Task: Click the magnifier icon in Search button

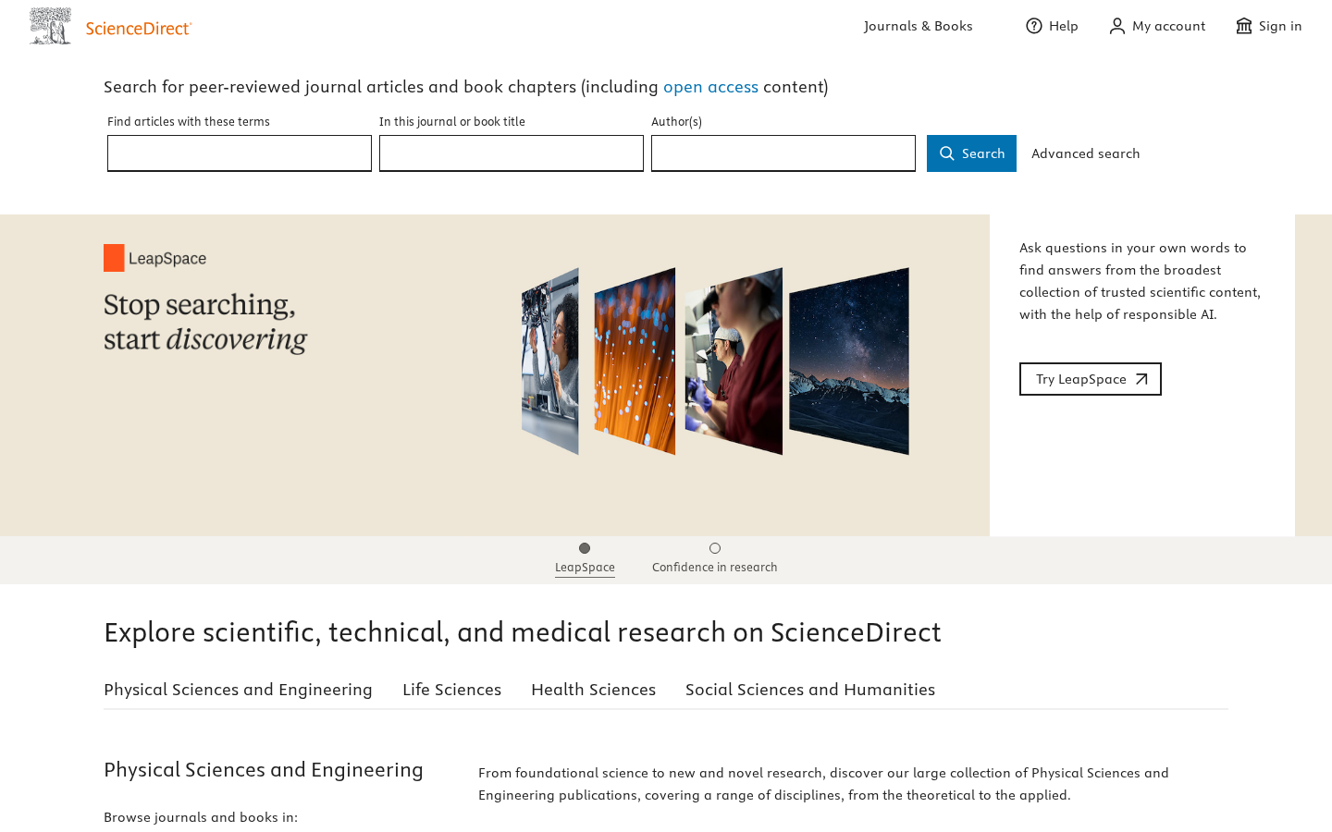Action: [x=947, y=153]
